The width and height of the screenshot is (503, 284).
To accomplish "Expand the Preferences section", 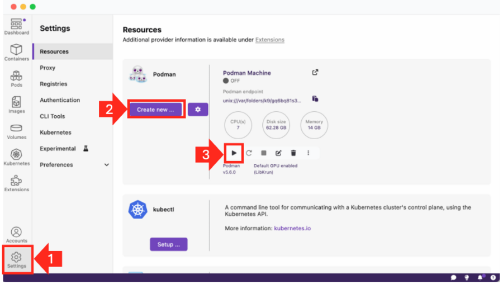I will click(106, 165).
